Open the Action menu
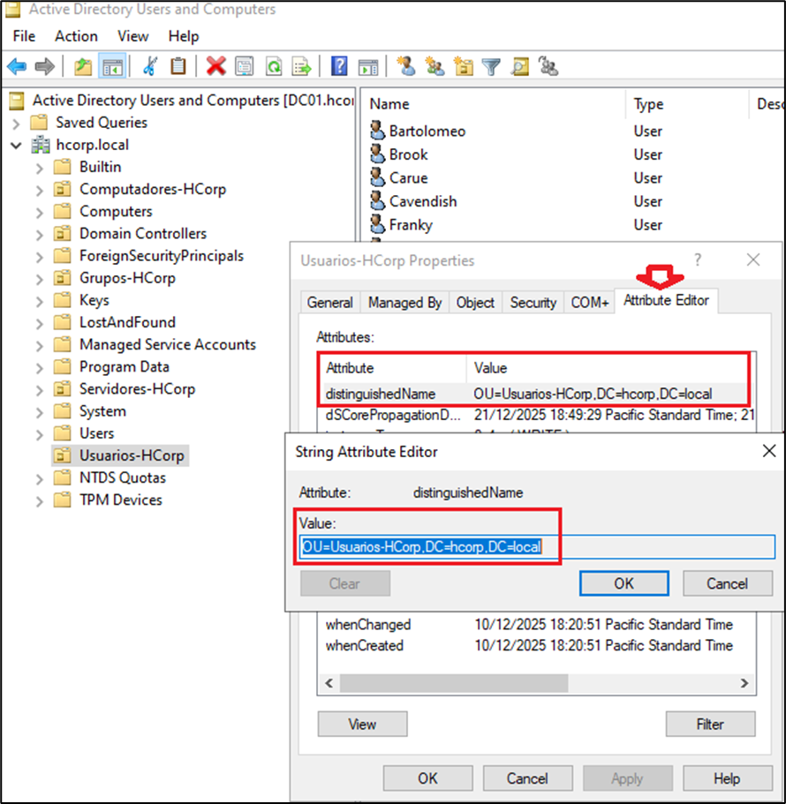 point(76,36)
